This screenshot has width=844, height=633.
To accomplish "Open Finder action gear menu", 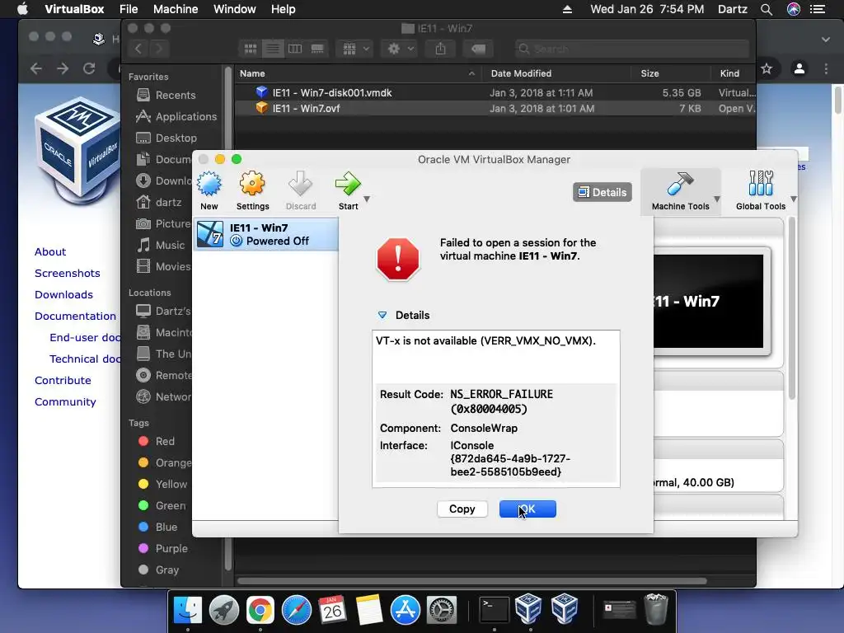I will pos(400,49).
